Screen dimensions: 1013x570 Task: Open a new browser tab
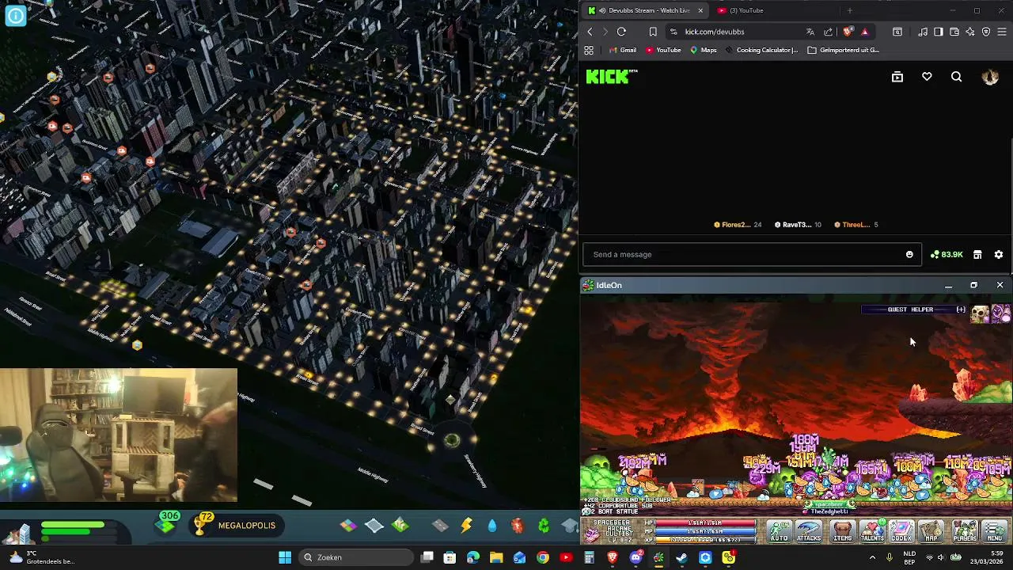(849, 10)
